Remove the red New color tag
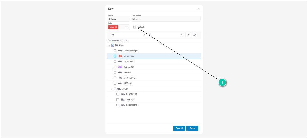The width and height of the screenshot is (308, 139). [x=116, y=27]
